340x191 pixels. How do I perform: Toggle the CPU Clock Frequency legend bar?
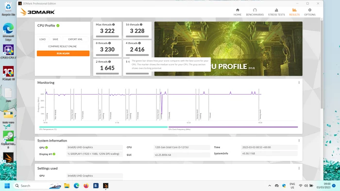(x=233, y=127)
